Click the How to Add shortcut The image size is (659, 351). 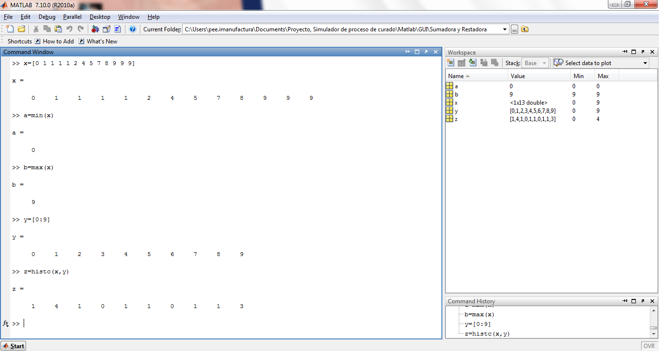tap(55, 41)
